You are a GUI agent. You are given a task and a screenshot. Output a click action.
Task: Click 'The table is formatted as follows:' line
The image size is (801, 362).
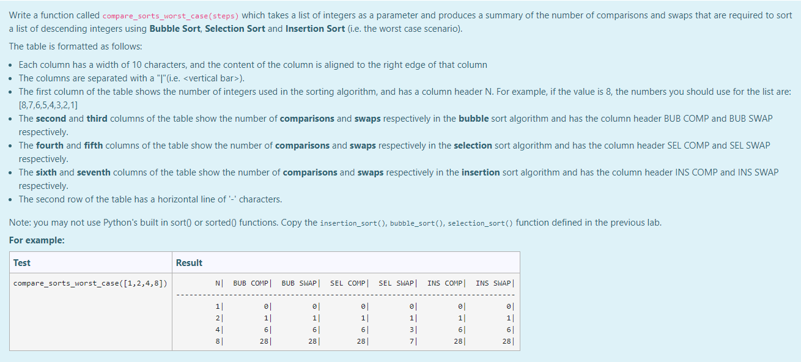point(76,46)
